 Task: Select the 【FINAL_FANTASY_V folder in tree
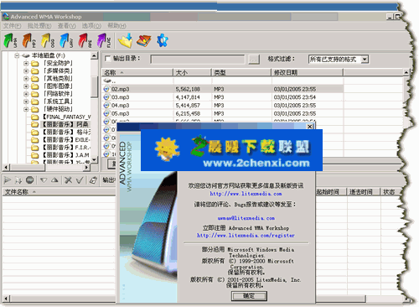(x=66, y=117)
